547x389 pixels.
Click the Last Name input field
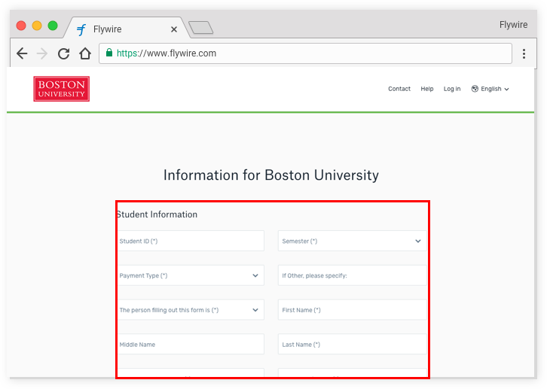point(352,344)
